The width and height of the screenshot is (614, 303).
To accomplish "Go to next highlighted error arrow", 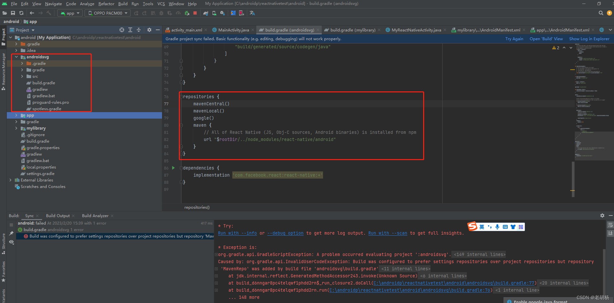I will click(x=571, y=48).
